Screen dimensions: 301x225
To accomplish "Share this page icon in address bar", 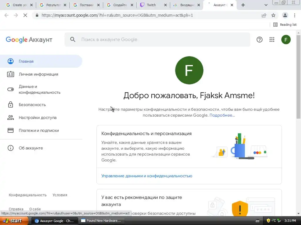I will pos(264,15).
